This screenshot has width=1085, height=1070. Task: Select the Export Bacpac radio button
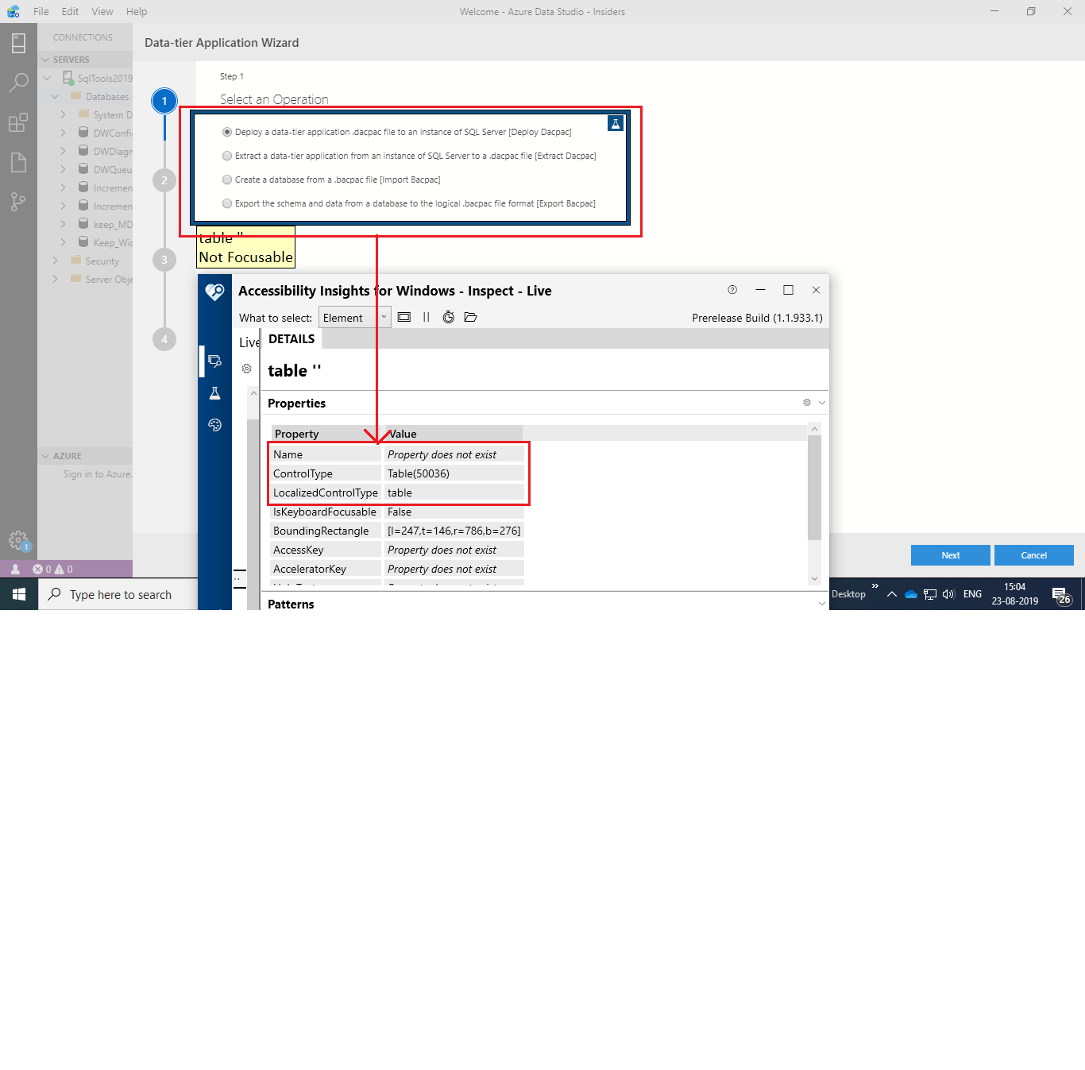click(x=227, y=203)
